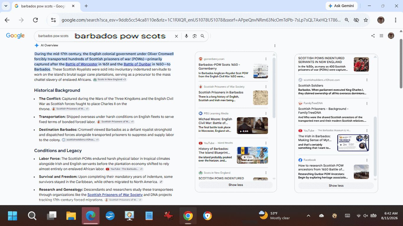Play the History of Barbados video thumbnail
Viewport: 403px width, 226px height.
click(252, 155)
